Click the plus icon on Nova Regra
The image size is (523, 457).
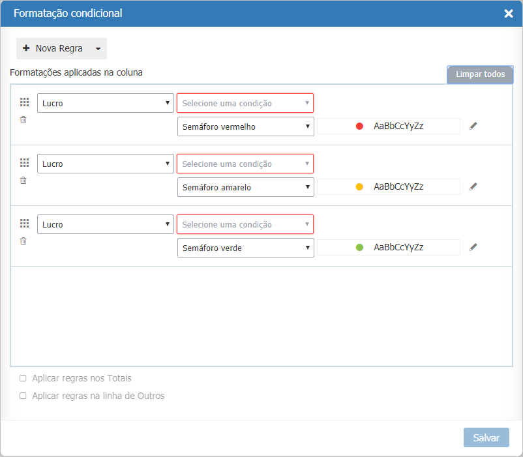point(26,48)
